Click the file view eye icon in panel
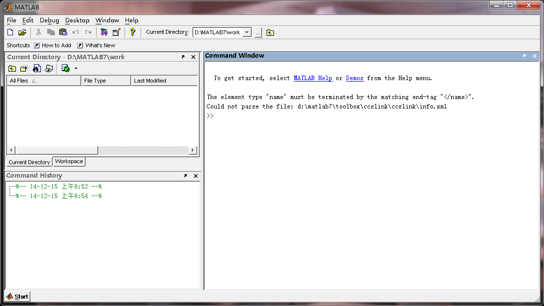 pos(49,68)
